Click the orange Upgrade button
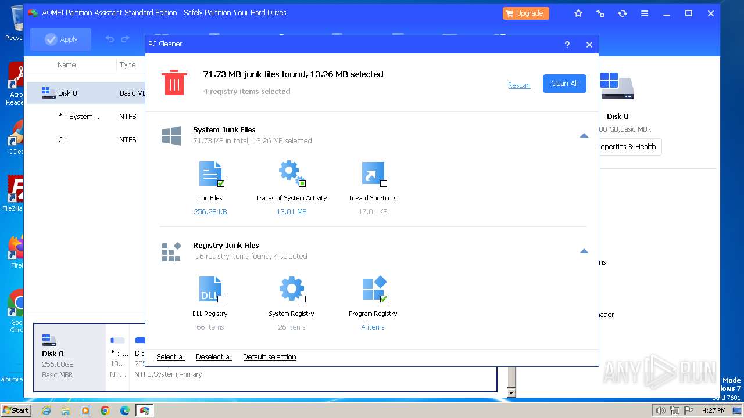 pyautogui.click(x=525, y=13)
